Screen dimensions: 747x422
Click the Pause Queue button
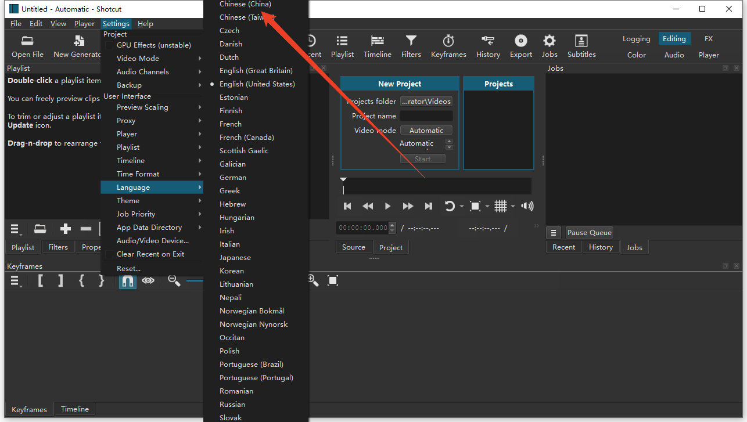[x=589, y=233]
